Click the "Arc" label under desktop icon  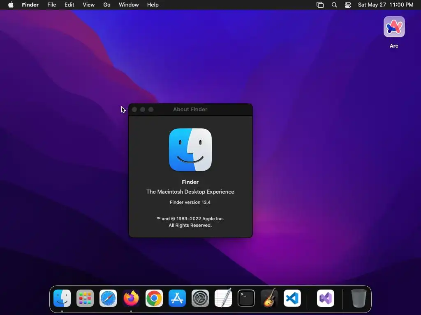(394, 46)
